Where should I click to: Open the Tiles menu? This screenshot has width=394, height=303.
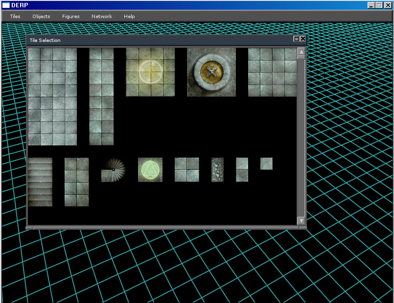pos(15,16)
